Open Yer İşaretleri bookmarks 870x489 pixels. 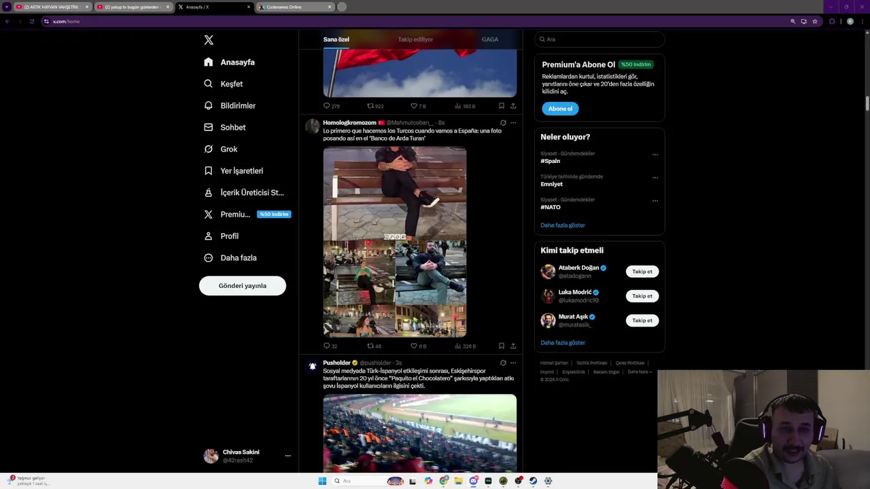pos(233,170)
